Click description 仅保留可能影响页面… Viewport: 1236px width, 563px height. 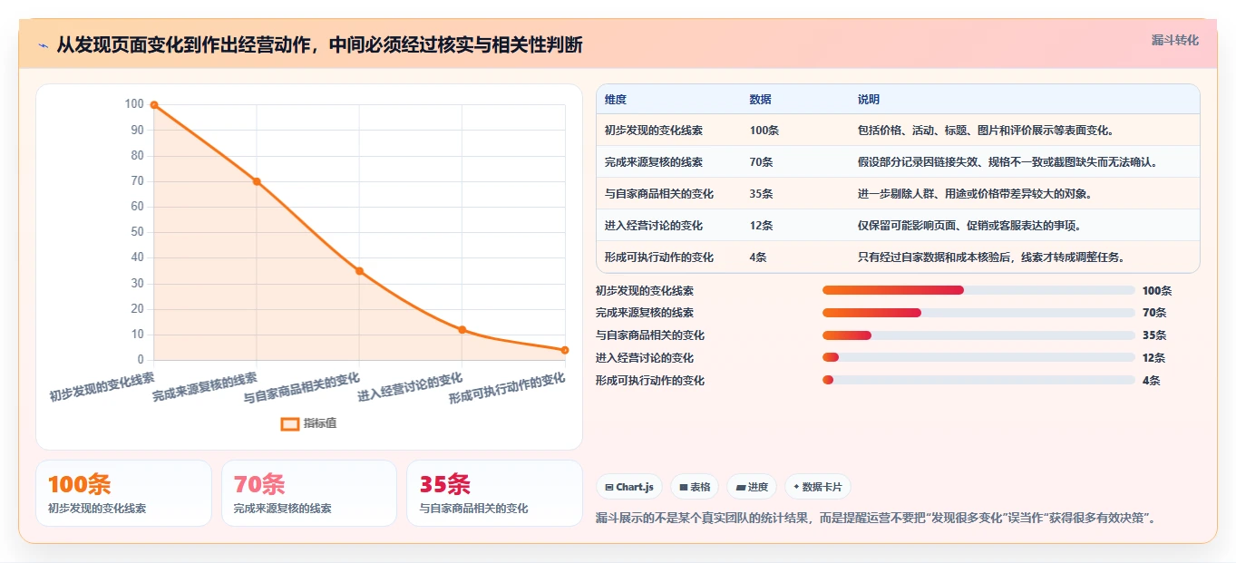click(969, 226)
